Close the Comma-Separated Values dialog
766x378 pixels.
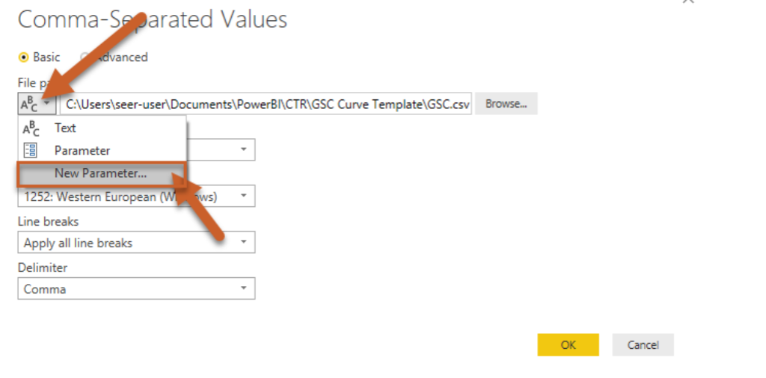tap(688, 2)
